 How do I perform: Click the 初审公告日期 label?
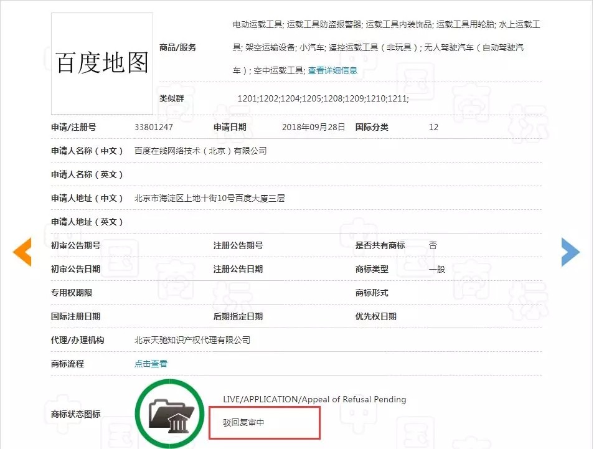click(x=76, y=270)
